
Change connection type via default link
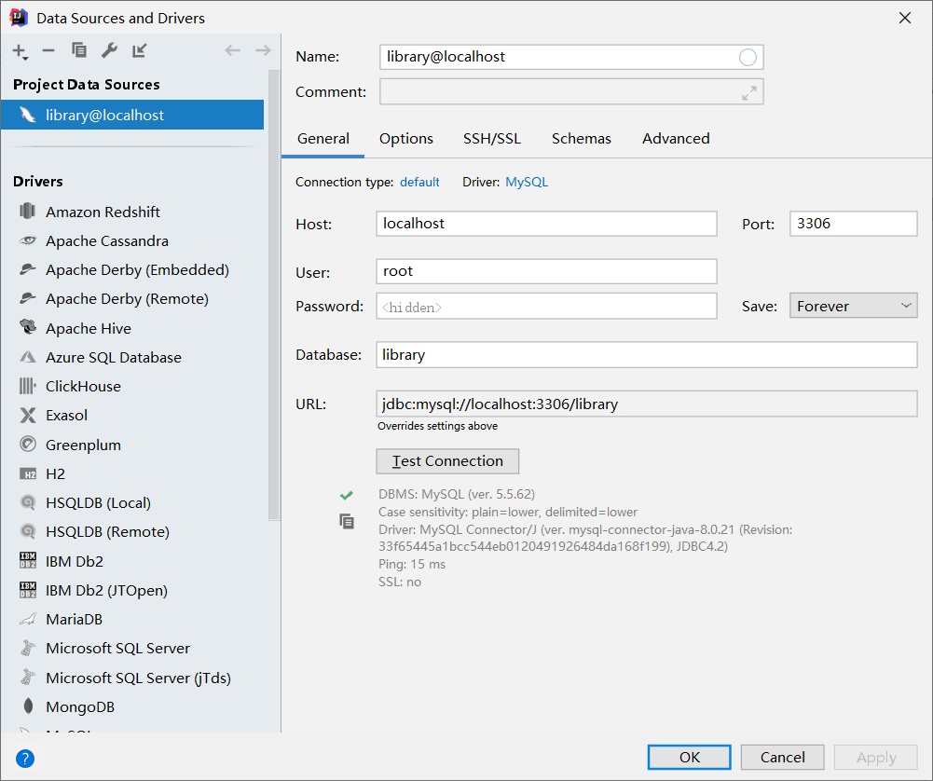pos(419,182)
